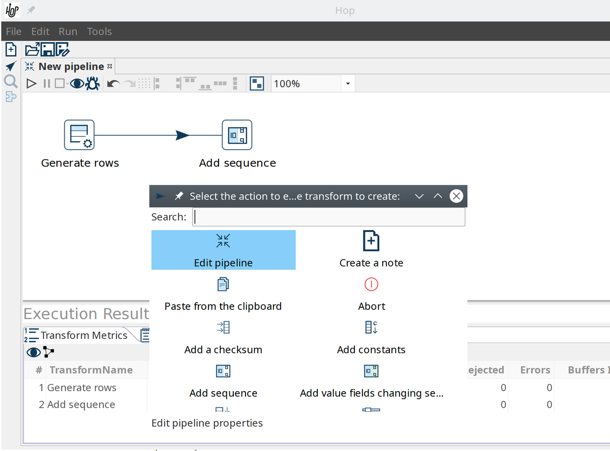Open the plugins puzzle-piece perspective icon
This screenshot has width=610, height=451.
[11, 96]
